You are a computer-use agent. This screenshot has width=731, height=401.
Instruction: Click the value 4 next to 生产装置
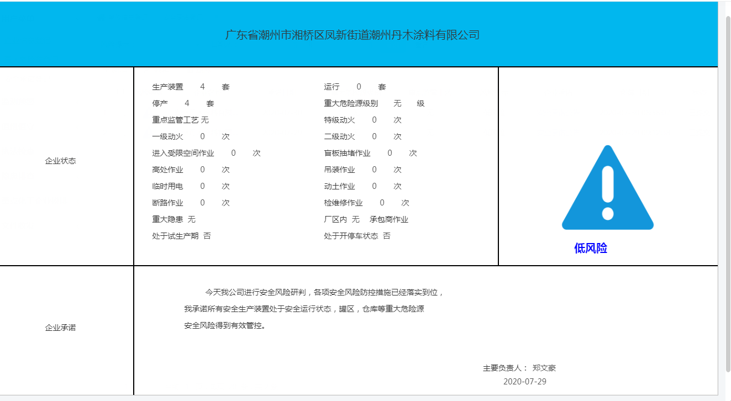click(202, 87)
